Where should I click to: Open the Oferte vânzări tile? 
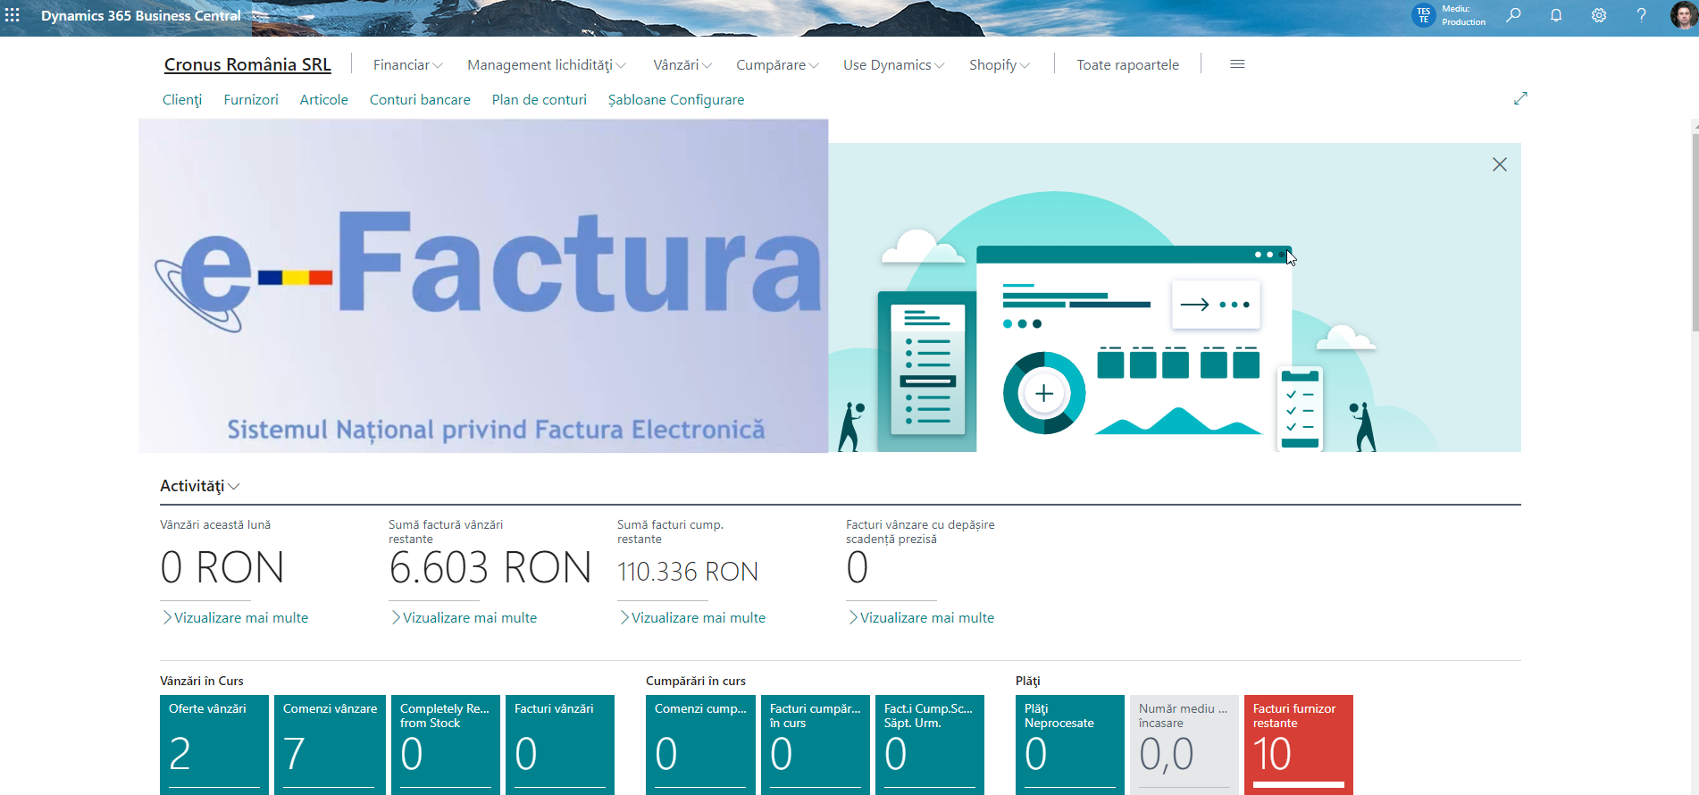214,745
